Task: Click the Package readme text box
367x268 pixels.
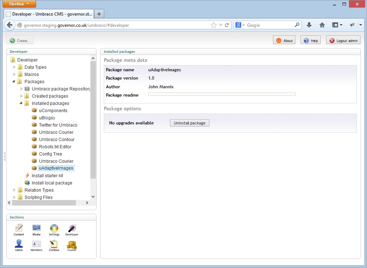Action: tap(222, 94)
